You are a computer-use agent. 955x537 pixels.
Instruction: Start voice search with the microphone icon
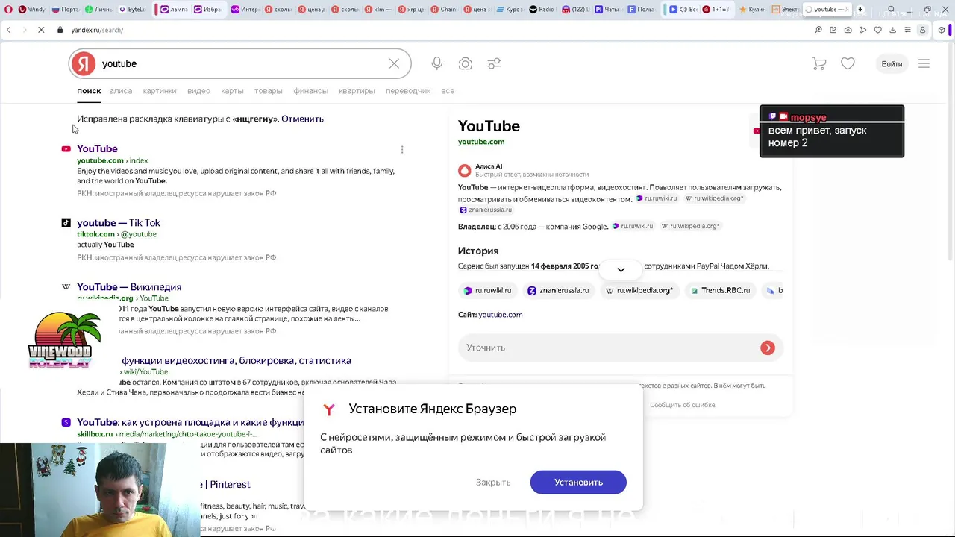(x=436, y=63)
